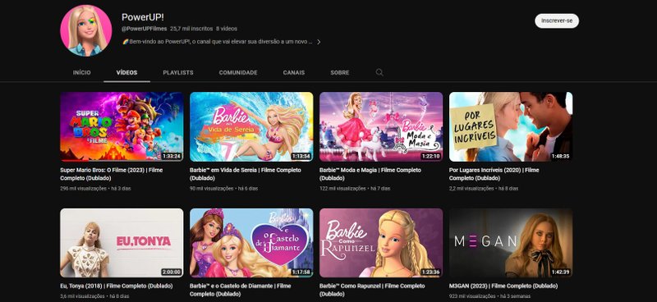Click the 1:23:36 duration badge
This screenshot has width=657, height=302.
(x=431, y=272)
